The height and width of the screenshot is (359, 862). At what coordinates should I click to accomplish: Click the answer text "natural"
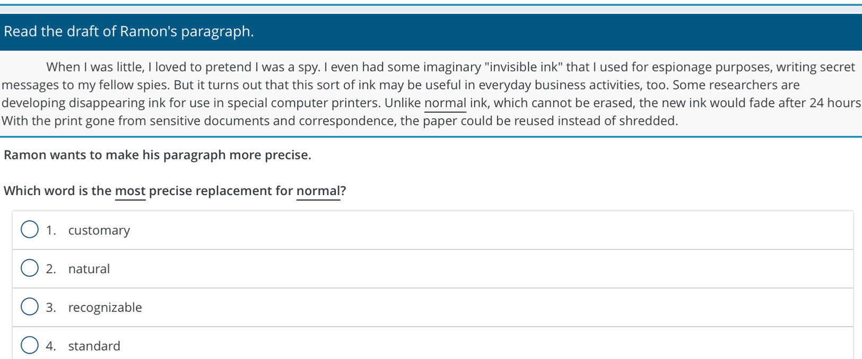pos(89,269)
